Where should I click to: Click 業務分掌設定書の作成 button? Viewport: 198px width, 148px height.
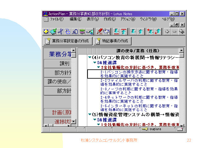[67, 41]
